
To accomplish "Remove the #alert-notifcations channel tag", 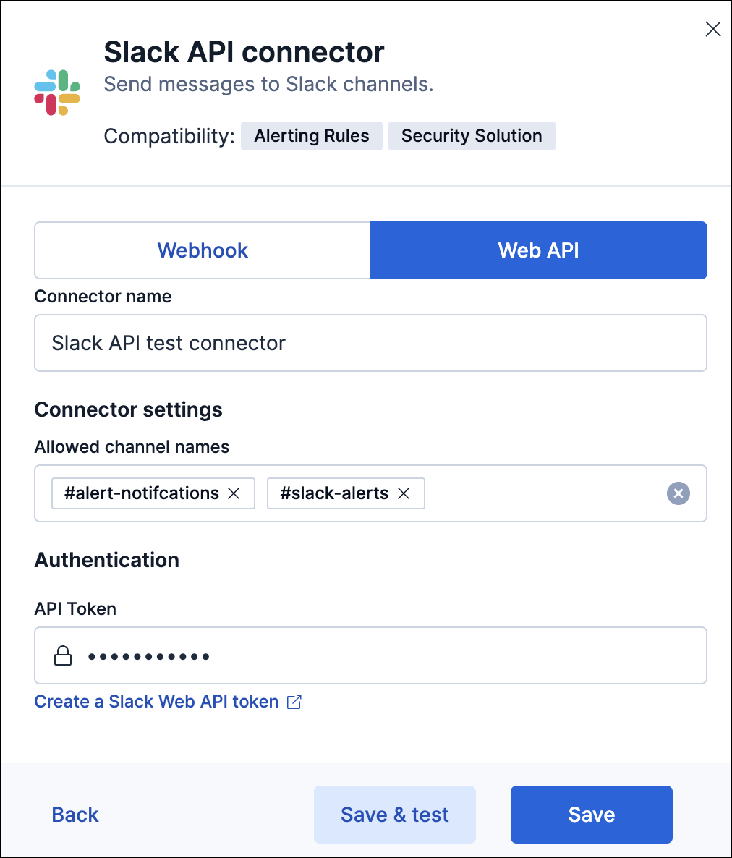I will click(234, 493).
